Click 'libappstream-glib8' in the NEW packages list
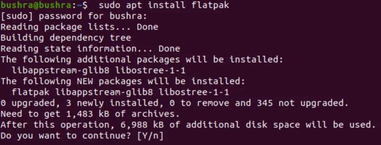Image resolution: width=381 pixels, height=145 pixels. (104, 92)
